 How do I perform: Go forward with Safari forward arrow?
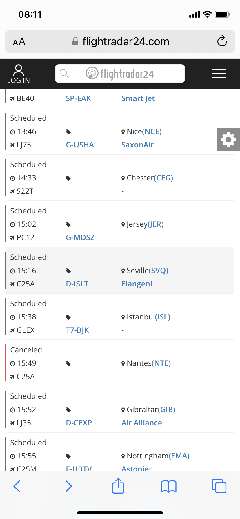[69, 486]
